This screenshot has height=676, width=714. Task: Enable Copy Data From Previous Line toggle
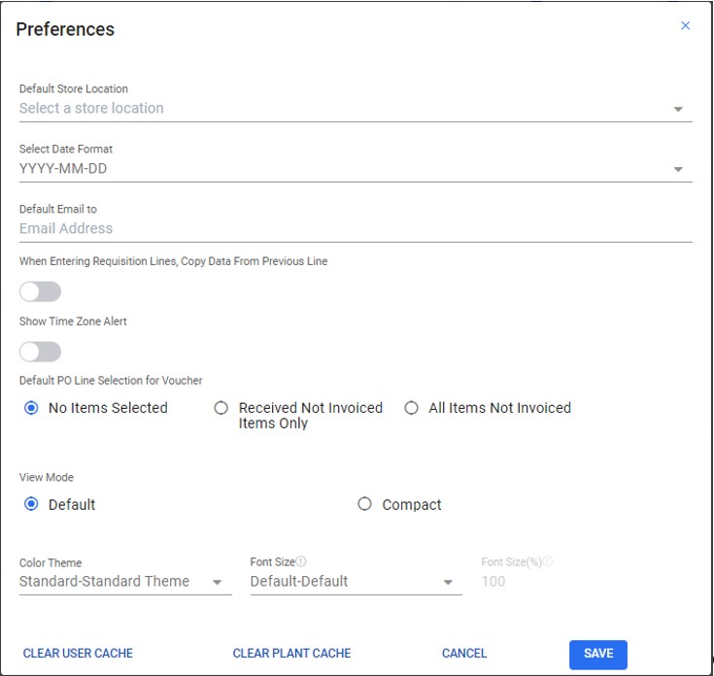[x=41, y=291]
